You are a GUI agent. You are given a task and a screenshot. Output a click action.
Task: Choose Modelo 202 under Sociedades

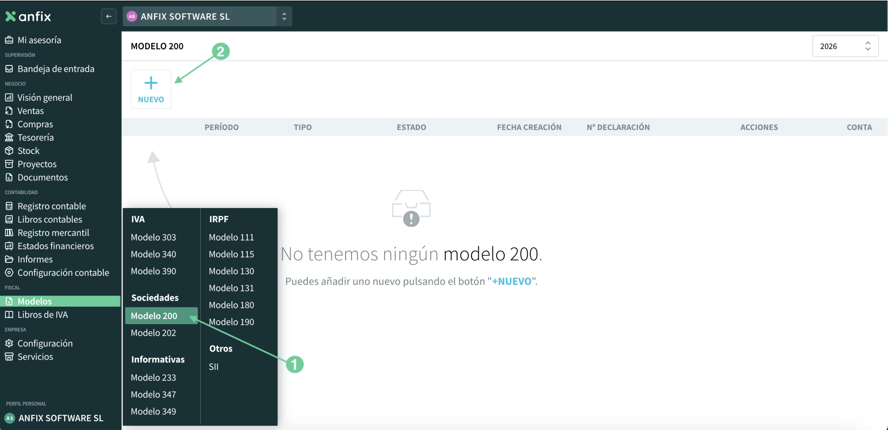click(x=153, y=333)
